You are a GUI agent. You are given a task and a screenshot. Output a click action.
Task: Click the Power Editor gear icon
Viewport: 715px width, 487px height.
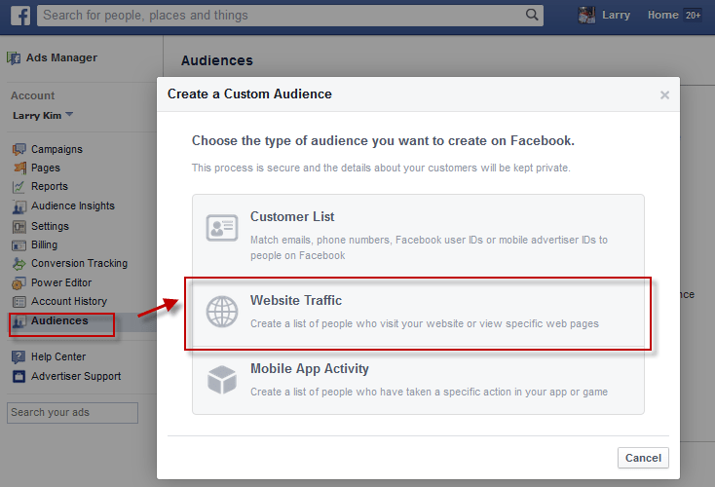[x=19, y=283]
